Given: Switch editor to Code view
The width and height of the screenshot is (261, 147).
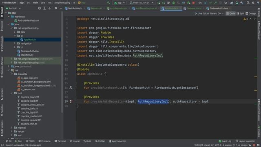Looking at the screenshot, I should [230, 13].
